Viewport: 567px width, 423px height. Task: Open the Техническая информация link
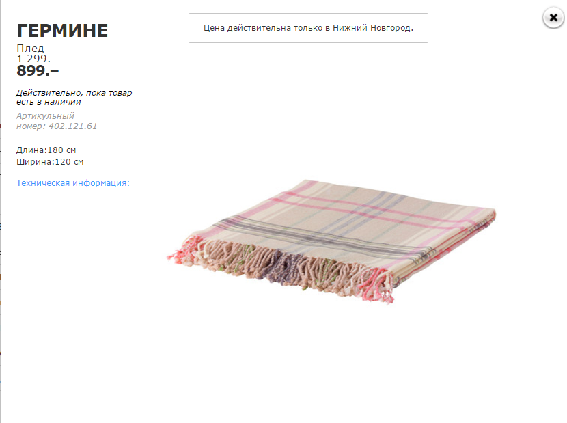click(x=72, y=182)
